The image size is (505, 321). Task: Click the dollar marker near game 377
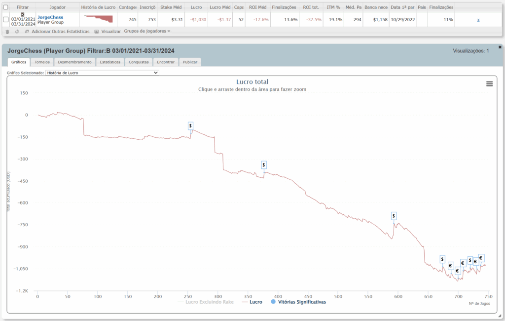click(x=264, y=164)
